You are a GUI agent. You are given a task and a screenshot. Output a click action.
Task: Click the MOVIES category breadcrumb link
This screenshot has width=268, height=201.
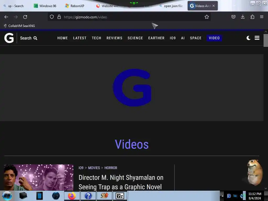94,168
